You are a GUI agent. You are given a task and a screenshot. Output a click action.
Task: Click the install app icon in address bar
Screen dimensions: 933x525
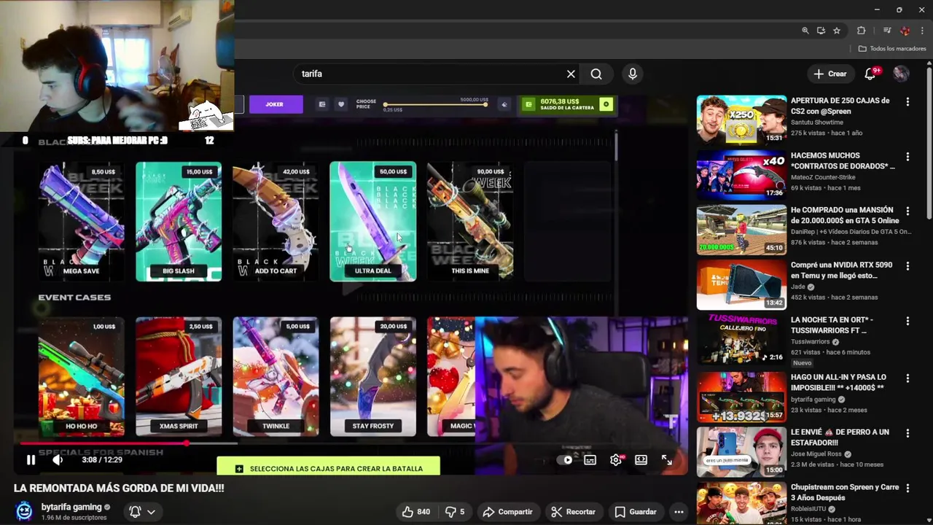pos(821,31)
